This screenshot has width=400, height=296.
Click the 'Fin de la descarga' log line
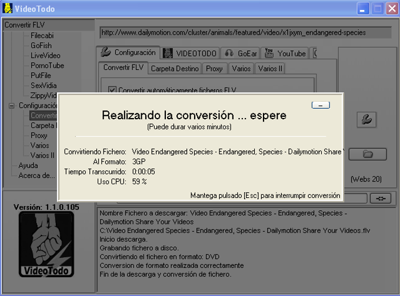[165, 274]
